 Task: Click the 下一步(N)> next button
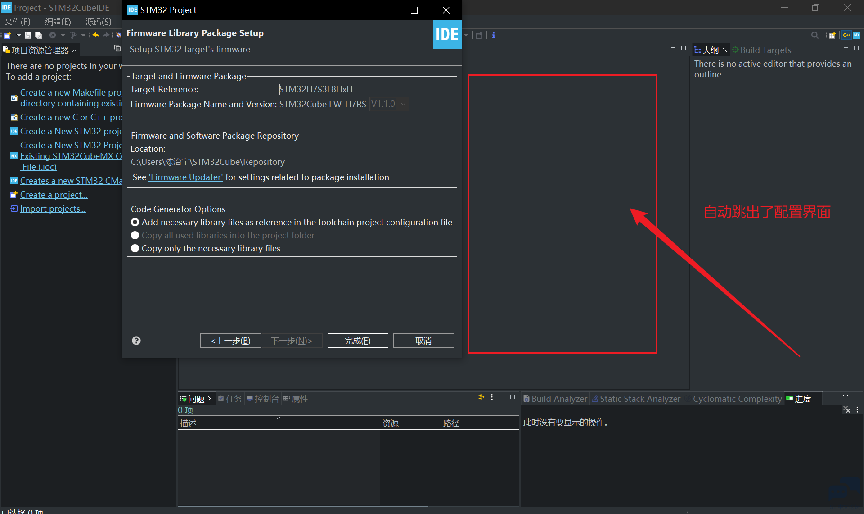292,341
